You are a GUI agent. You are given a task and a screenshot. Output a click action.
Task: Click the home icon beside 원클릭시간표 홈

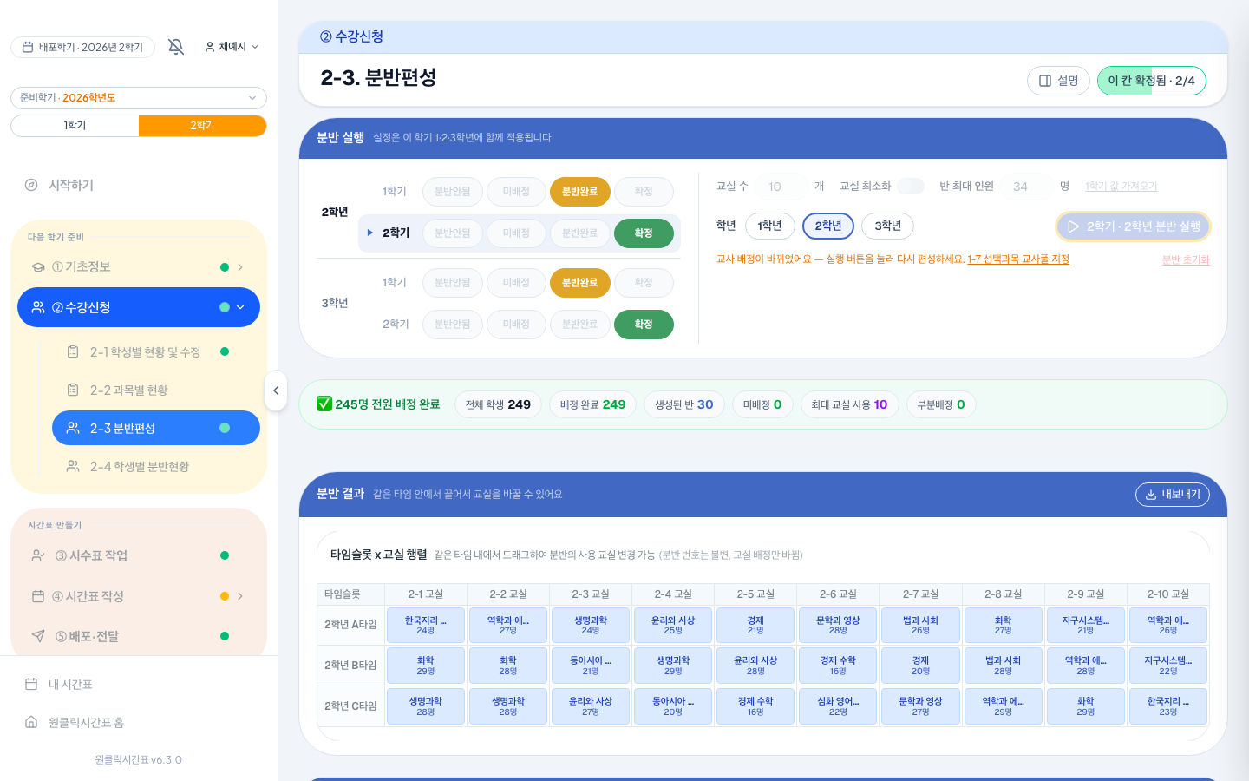click(31, 722)
